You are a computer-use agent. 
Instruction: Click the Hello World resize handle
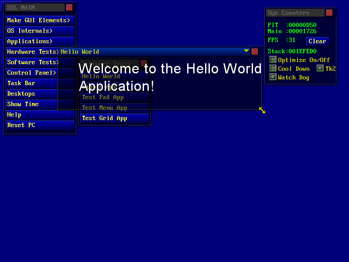click(x=262, y=110)
